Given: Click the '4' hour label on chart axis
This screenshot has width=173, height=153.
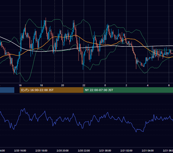Looking at the screenshot, I should coord(148,85).
